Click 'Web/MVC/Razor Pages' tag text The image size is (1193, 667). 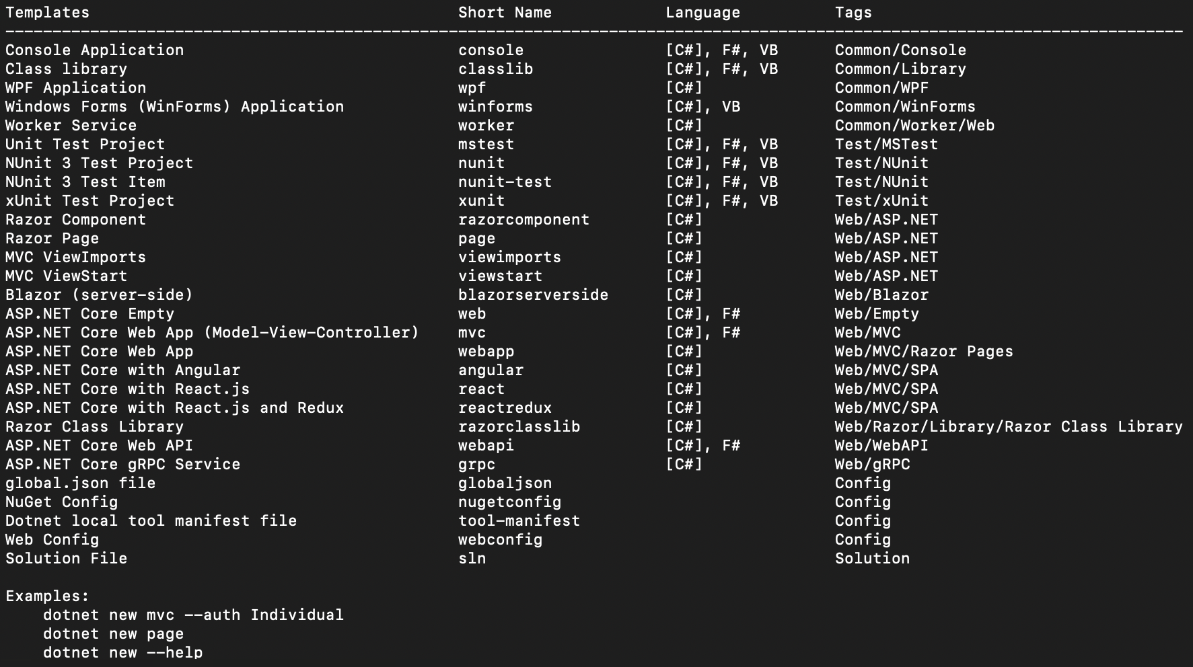[x=924, y=352]
